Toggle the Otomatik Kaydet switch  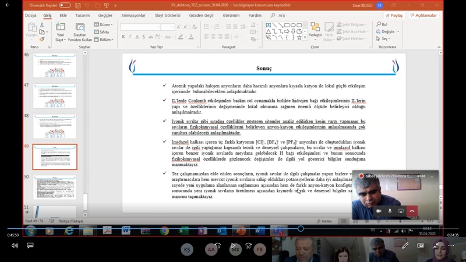coord(65,5)
